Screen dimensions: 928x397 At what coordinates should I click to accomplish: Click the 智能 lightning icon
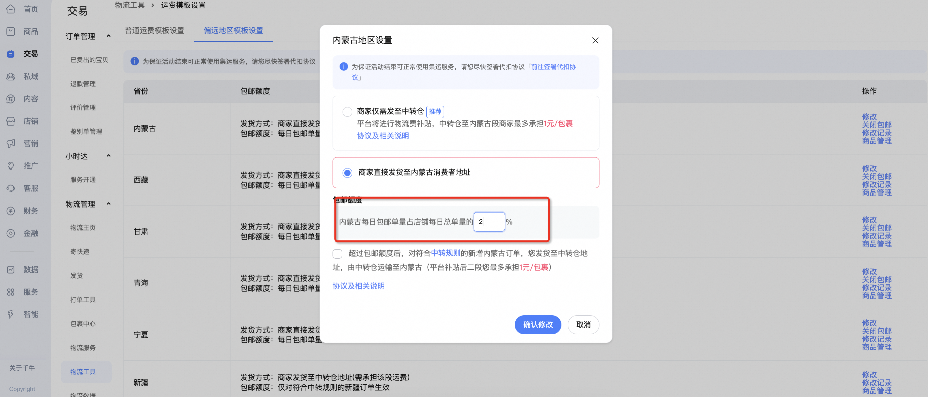click(11, 314)
